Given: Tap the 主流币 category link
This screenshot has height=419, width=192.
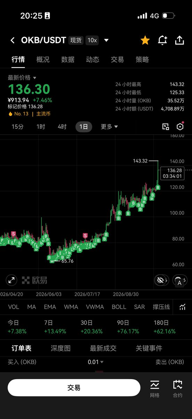Looking at the screenshot, I should coord(43,114).
